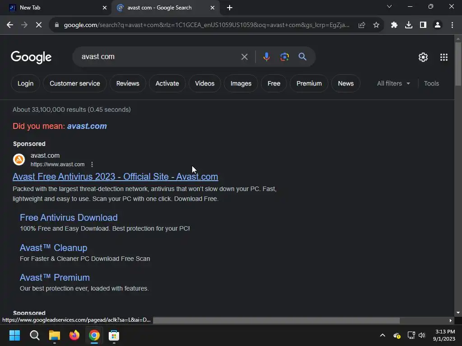Click the scroll right arrow
462x346 pixels.
tap(451, 320)
